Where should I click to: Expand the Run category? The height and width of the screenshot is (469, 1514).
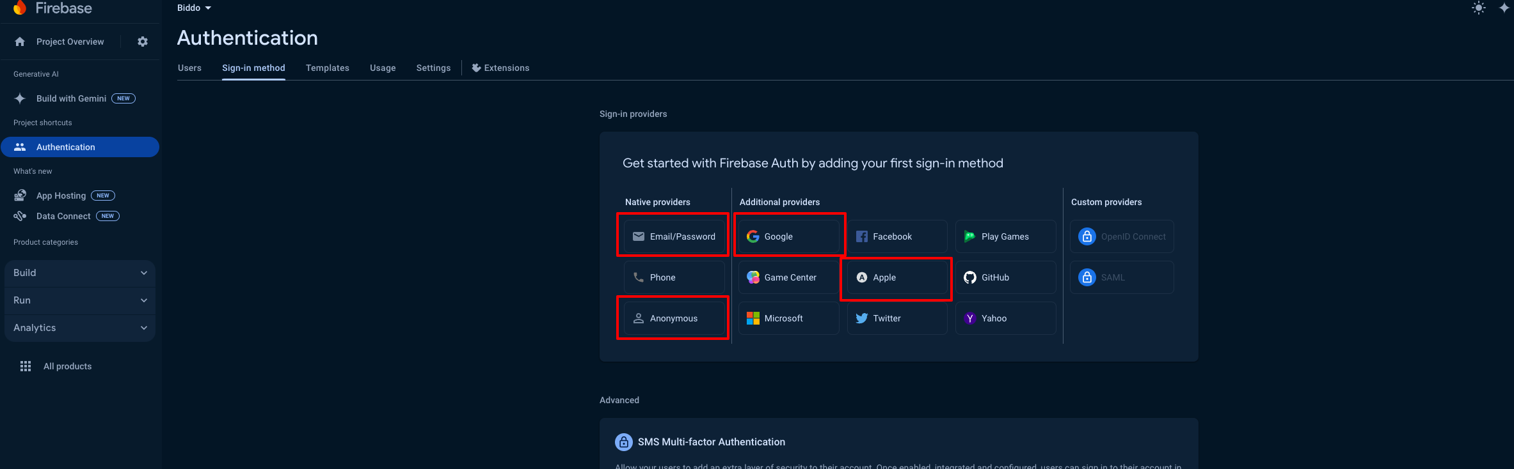pos(80,300)
